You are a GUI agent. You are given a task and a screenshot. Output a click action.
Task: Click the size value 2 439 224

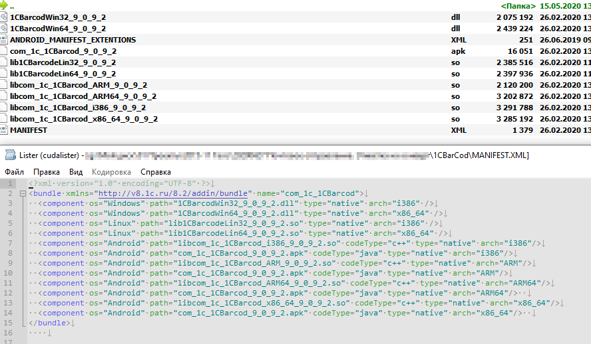[515, 29]
